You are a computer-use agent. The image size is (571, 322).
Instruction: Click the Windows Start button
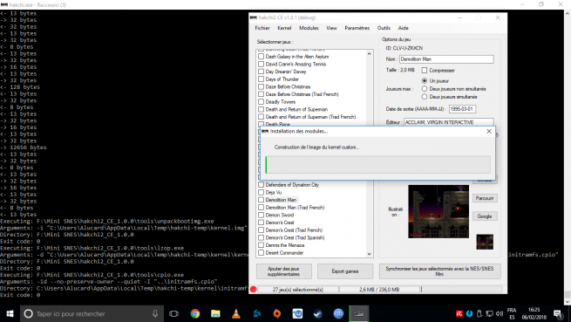point(10,313)
